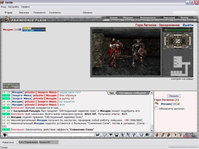Click the P/L translit icon
This screenshot has width=199, height=149.
pyautogui.click(x=128, y=135)
